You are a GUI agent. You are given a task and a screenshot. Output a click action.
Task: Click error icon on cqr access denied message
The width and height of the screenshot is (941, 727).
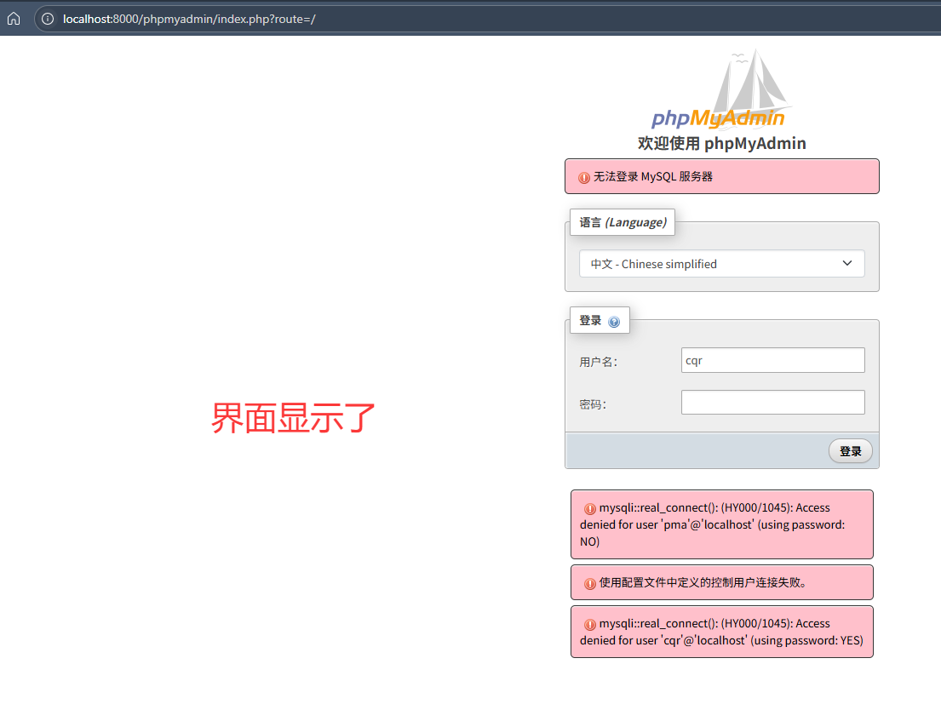pos(590,625)
